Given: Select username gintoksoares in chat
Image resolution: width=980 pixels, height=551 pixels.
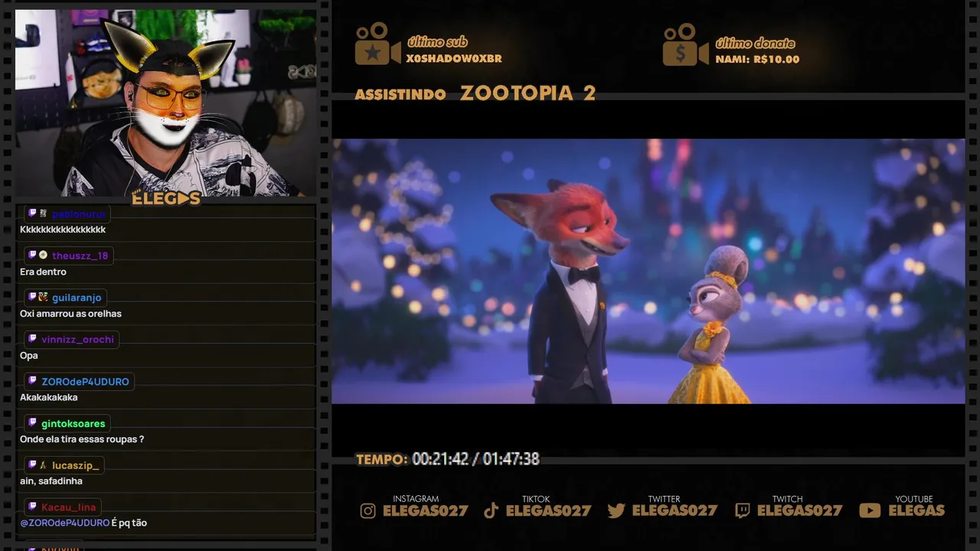Looking at the screenshot, I should pyautogui.click(x=73, y=424).
